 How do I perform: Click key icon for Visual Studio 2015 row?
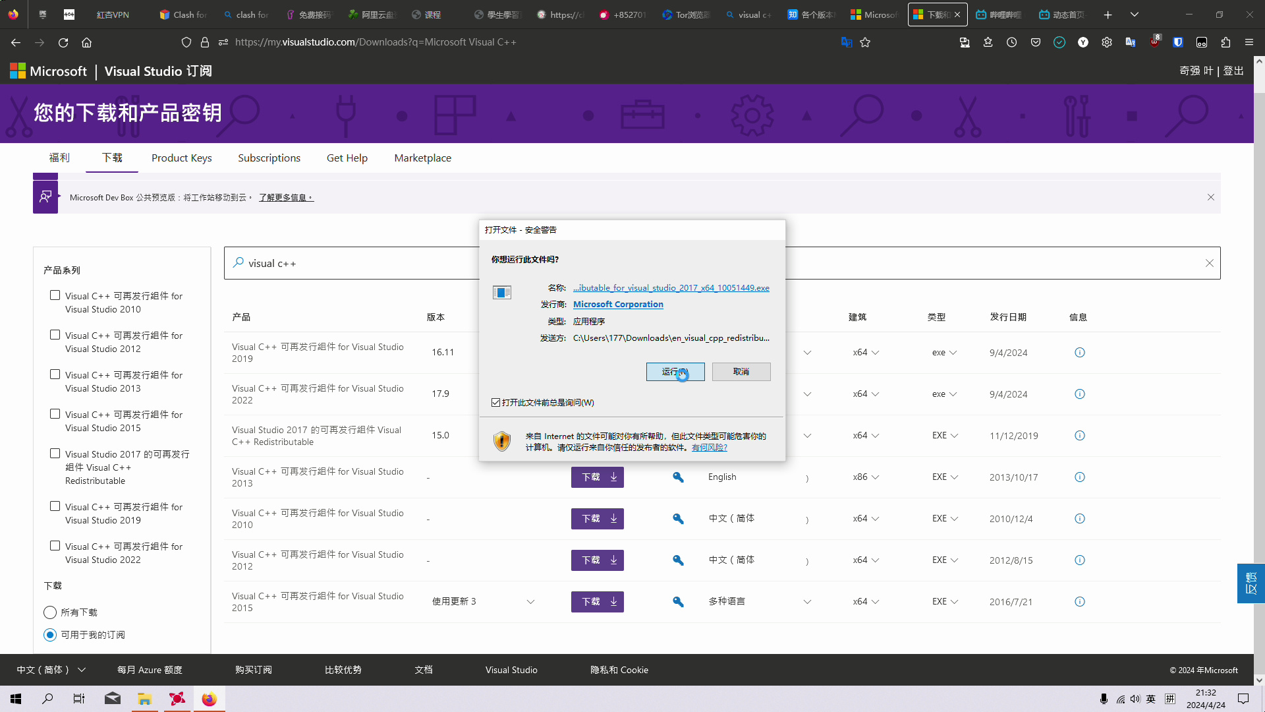[678, 602]
